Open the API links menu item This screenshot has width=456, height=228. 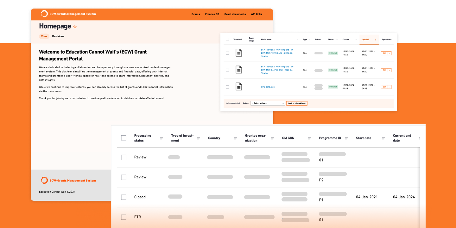click(256, 14)
